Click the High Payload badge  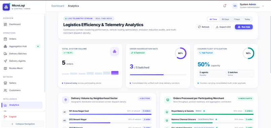click(x=206, y=53)
